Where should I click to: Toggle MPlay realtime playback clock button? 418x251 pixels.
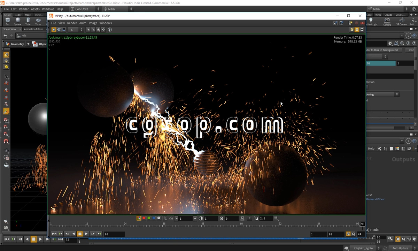tap(348, 234)
